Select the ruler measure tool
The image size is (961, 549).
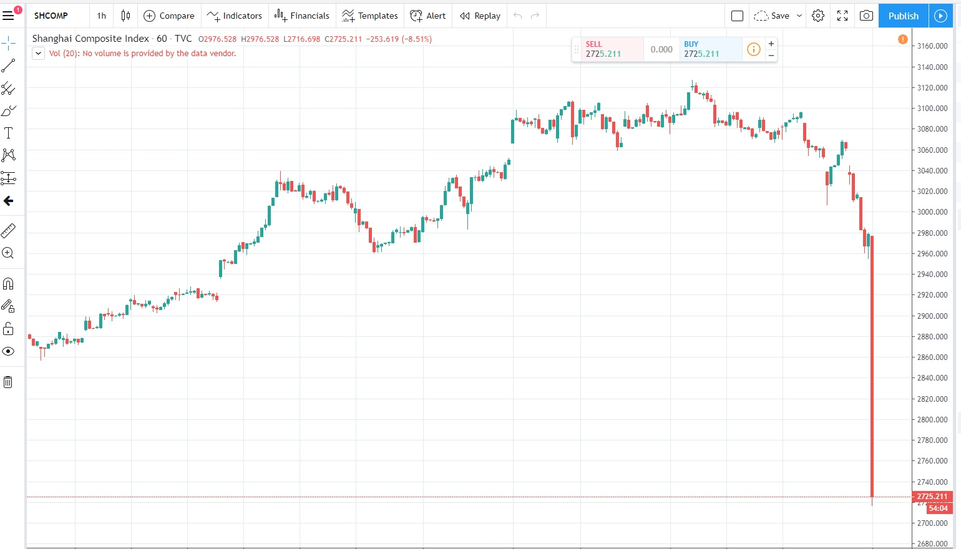pyautogui.click(x=9, y=231)
